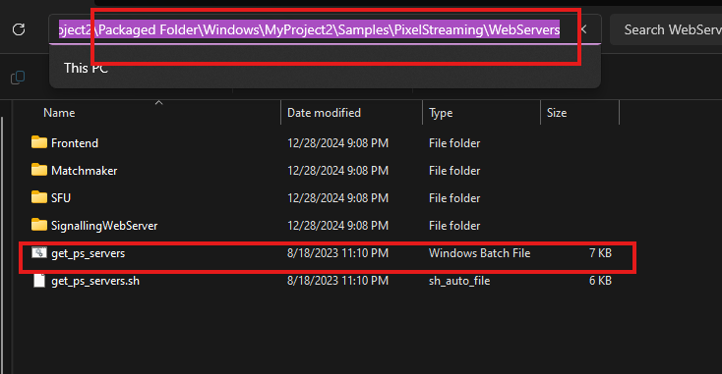Sort by the Type column header

coord(441,113)
